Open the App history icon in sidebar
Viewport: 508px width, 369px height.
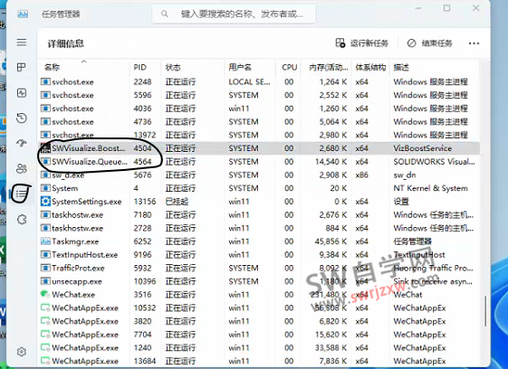click(22, 118)
